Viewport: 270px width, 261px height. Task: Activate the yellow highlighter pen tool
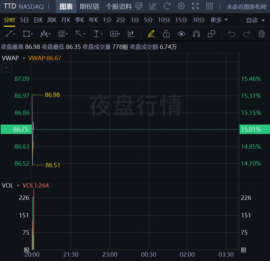151,34
